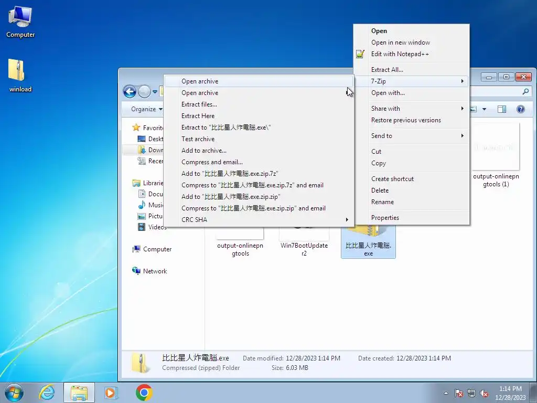Select Computer in navigation pane
This screenshot has height=403, width=537.
152,249
